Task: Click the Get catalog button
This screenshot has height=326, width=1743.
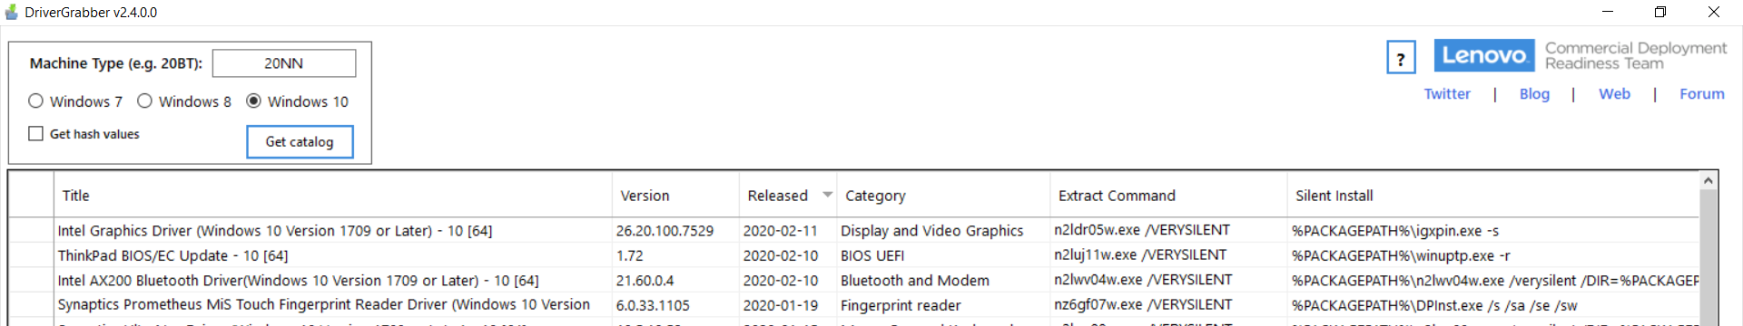Action: click(300, 141)
